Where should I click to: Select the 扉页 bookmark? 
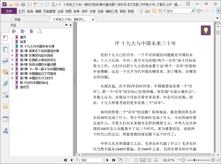[x=23, y=37]
